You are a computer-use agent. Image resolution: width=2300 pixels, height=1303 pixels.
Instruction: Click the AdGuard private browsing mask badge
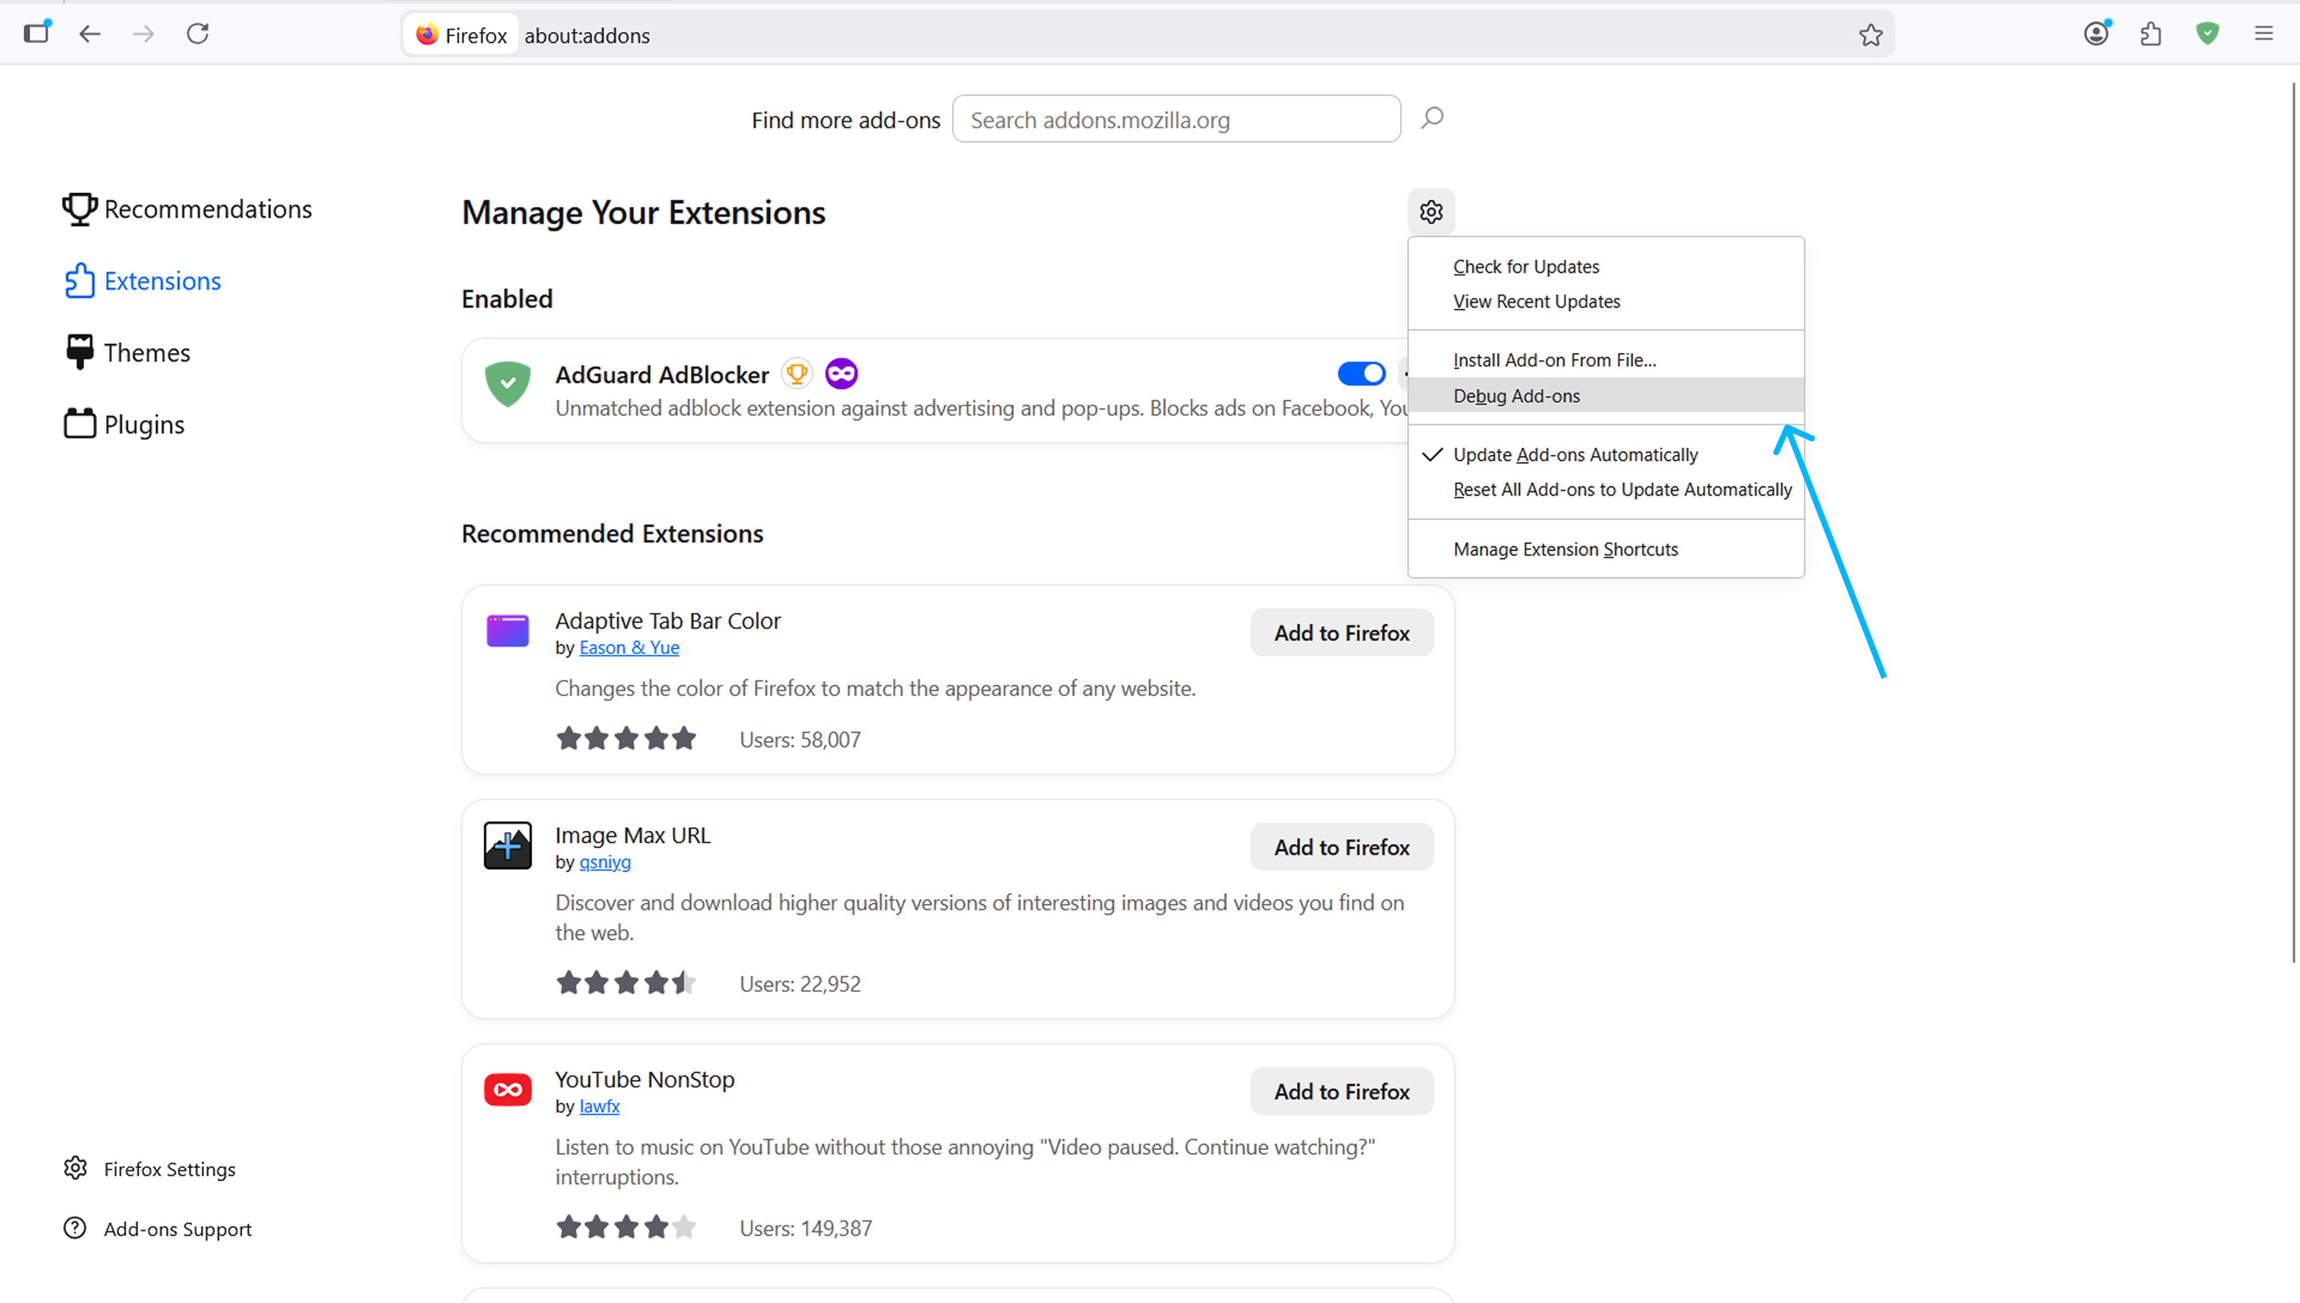point(841,374)
